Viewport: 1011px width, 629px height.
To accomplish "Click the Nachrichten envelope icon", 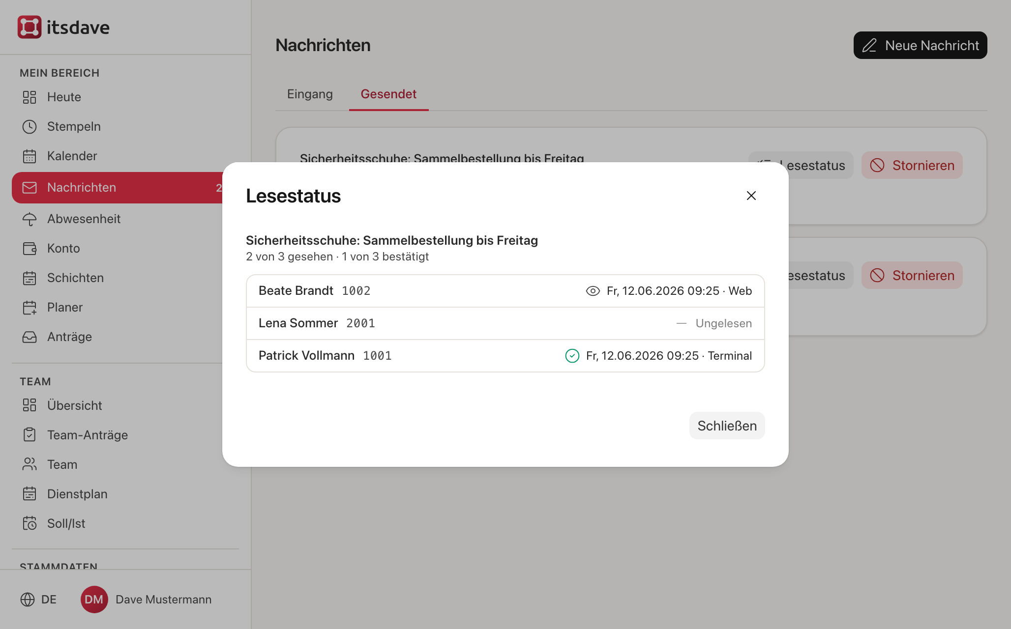I will pos(30,188).
